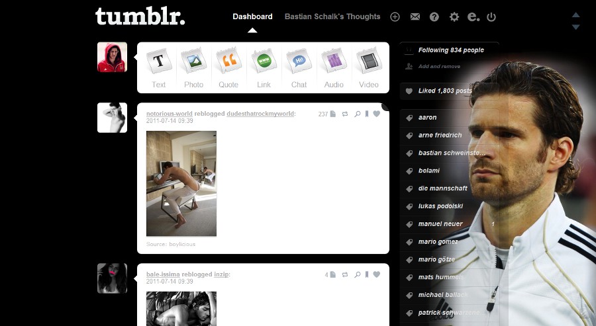Create a new Link post

[x=264, y=68]
